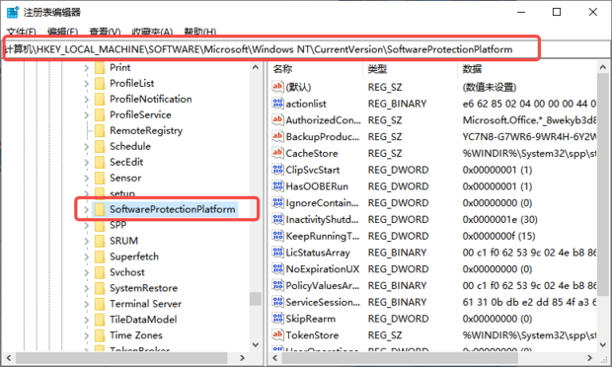The width and height of the screenshot is (612, 367).
Task: Click REG_BINARY type of LicStatusArray row
Action: pos(397,253)
